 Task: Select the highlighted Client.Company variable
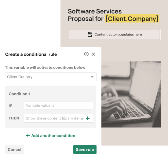(132, 19)
